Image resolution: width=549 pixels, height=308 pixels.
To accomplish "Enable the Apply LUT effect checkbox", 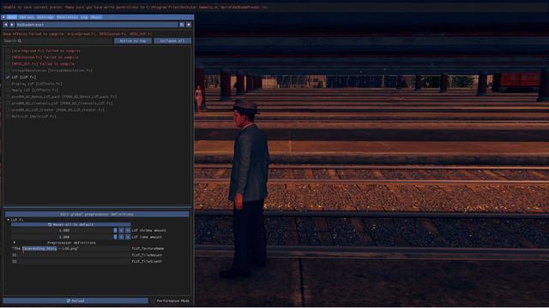I will tap(8, 90).
